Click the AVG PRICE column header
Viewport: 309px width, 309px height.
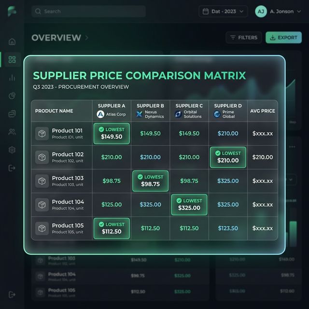pyautogui.click(x=262, y=111)
